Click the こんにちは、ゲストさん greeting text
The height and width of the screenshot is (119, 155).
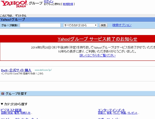13,15
